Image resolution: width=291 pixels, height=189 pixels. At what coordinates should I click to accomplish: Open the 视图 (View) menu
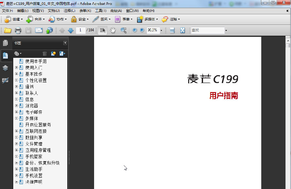pyautogui.click(x=37, y=10)
